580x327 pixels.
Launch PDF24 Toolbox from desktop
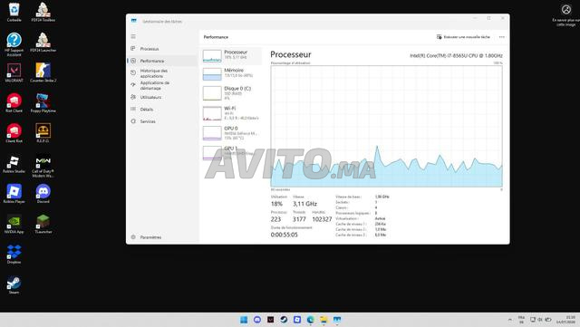click(43, 12)
